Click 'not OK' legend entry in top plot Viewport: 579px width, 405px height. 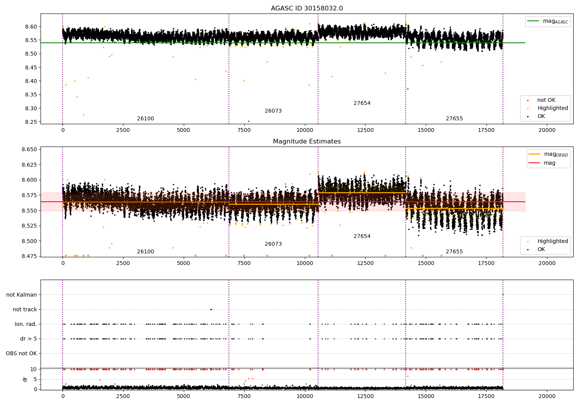pos(546,100)
